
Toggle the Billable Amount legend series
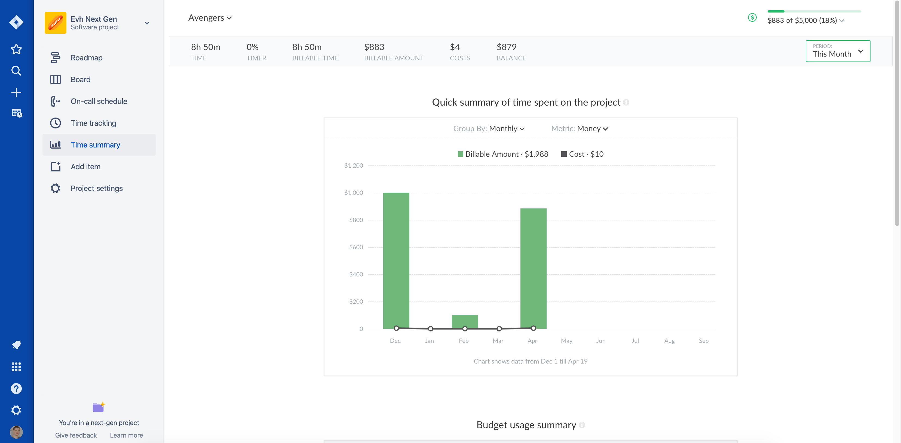tap(502, 154)
